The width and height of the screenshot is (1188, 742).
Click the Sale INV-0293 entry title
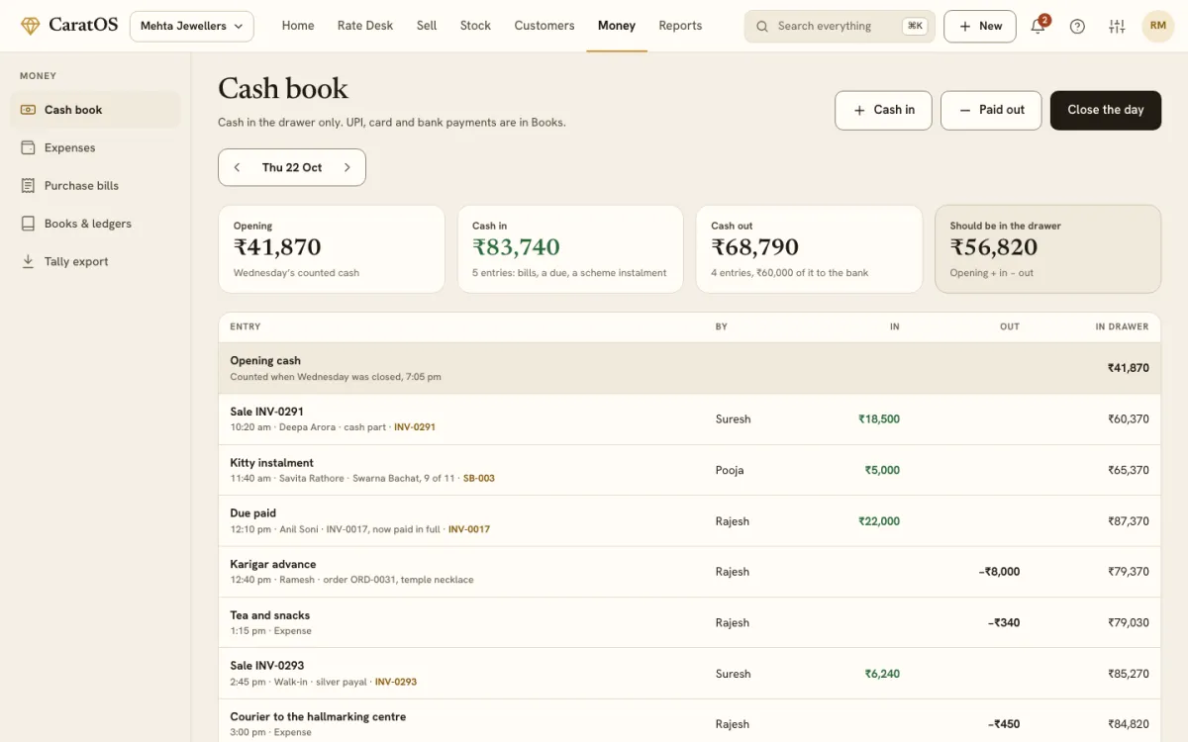[267, 666]
